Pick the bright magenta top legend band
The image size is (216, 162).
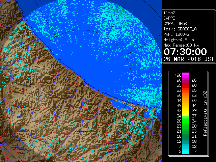tap(186, 75)
